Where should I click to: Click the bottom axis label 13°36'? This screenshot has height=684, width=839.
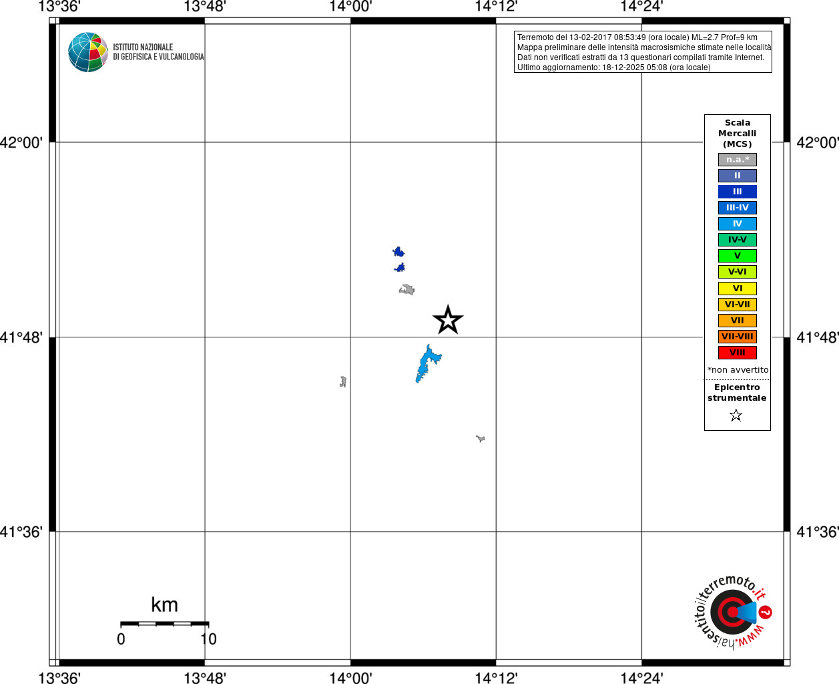tap(59, 678)
